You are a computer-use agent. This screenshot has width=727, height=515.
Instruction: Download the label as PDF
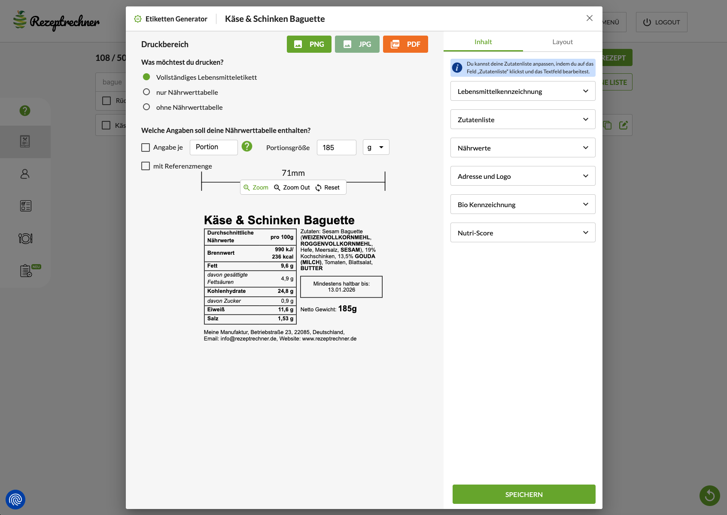click(405, 44)
